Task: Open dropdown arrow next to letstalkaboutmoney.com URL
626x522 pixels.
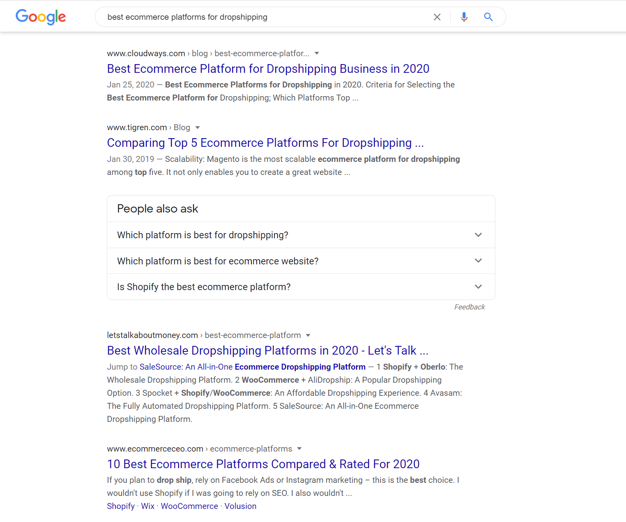Action: (308, 335)
